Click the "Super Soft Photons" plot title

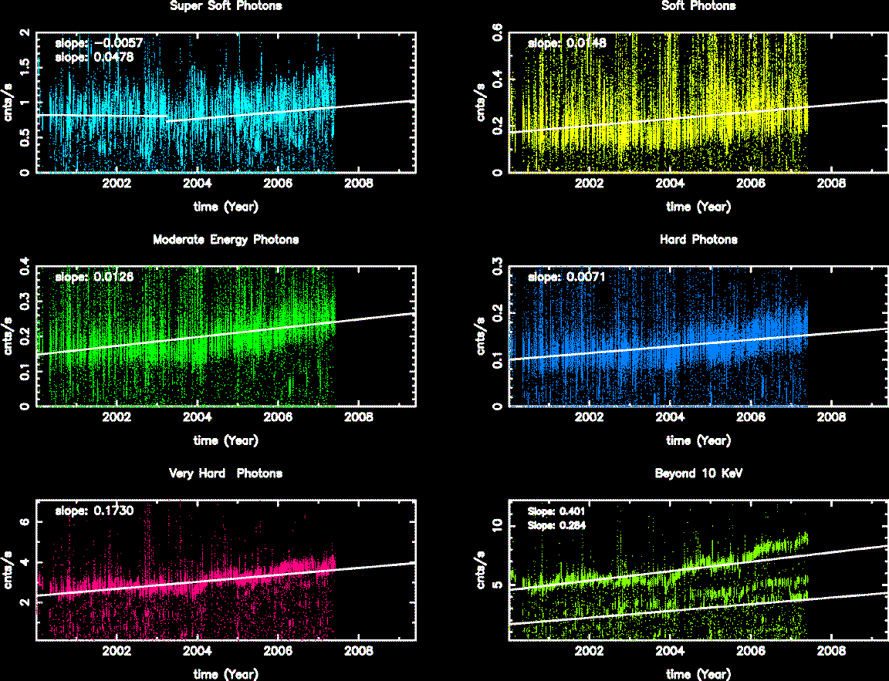pyautogui.click(x=225, y=6)
